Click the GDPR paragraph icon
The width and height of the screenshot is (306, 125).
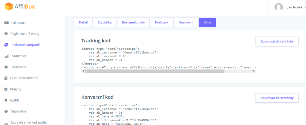click(6, 100)
